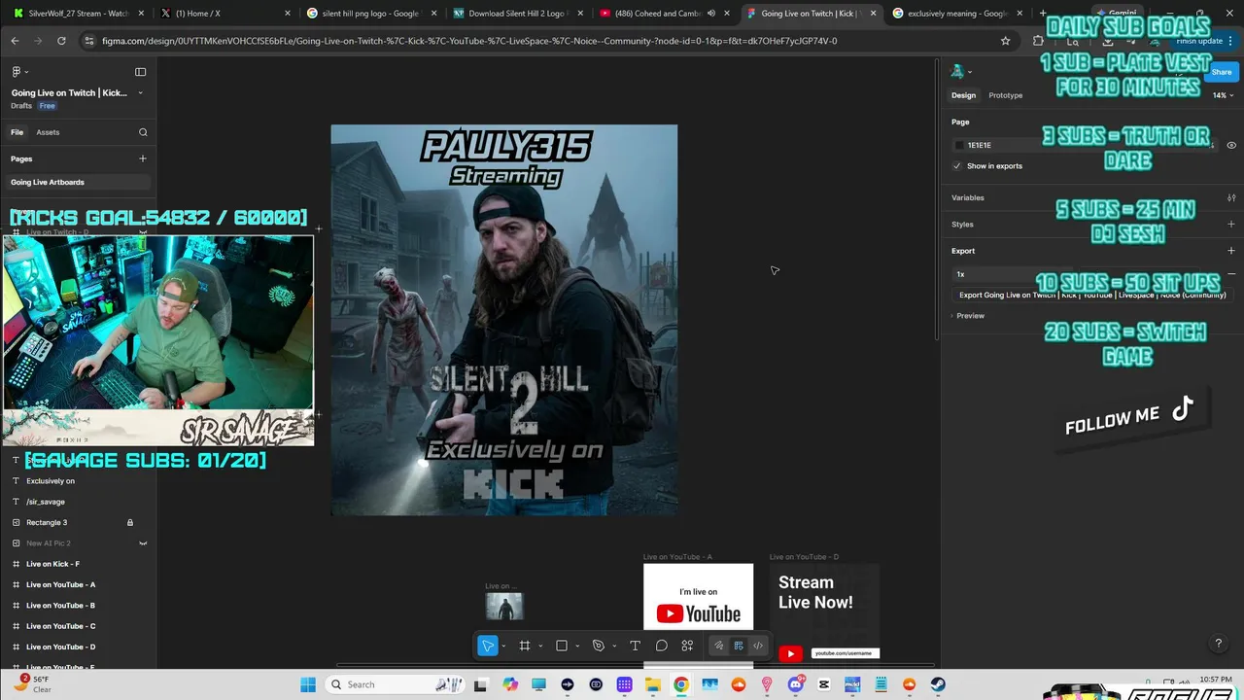Add an export setting
The image size is (1244, 700).
[x=1231, y=251]
